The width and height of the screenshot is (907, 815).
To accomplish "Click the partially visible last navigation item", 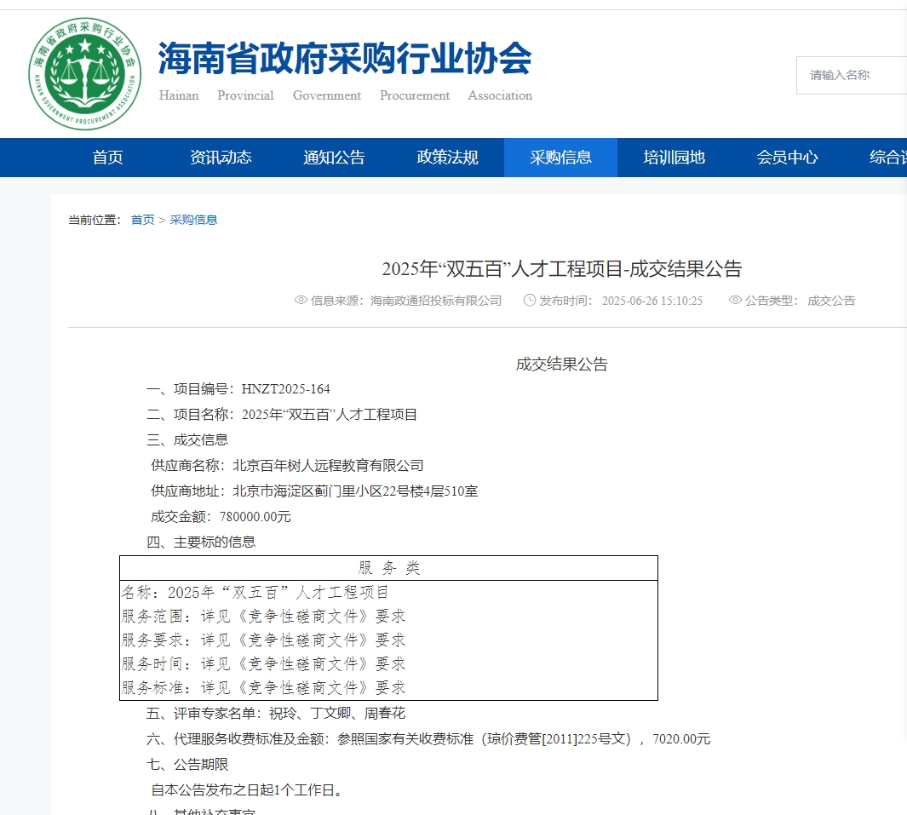I will click(x=887, y=158).
